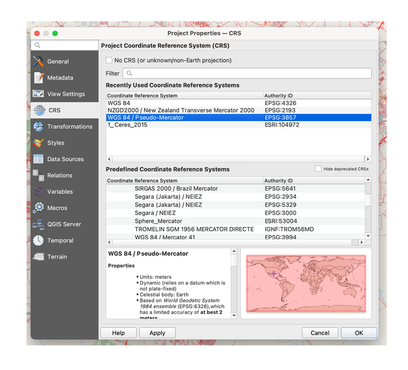
Task: Confirm with the OK button
Action: pyautogui.click(x=359, y=333)
